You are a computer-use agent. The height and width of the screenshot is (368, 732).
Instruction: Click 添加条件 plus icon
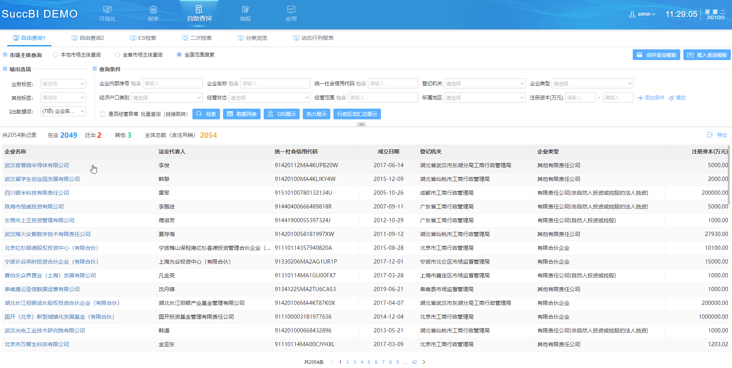[640, 98]
